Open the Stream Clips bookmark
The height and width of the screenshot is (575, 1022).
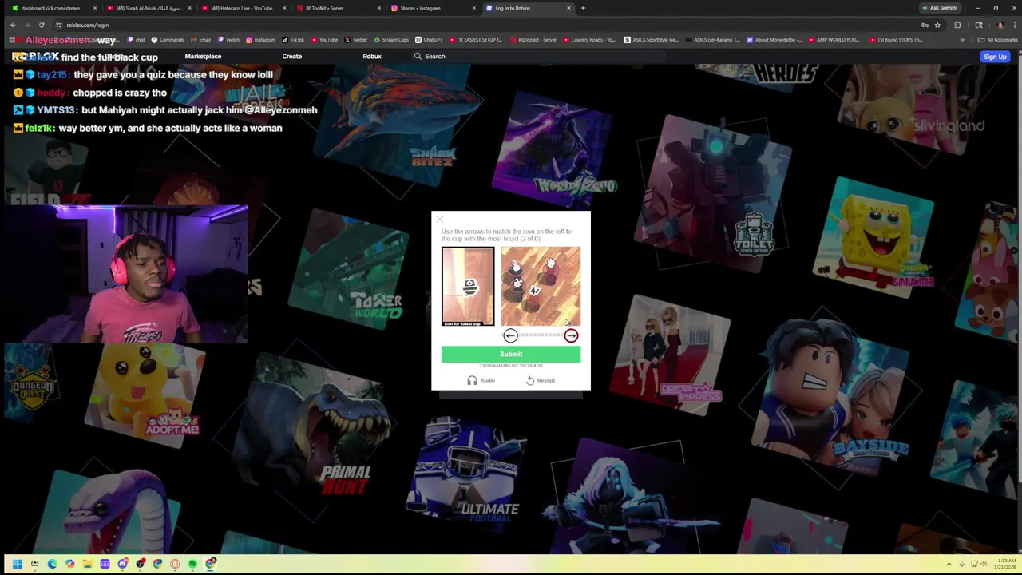click(391, 40)
